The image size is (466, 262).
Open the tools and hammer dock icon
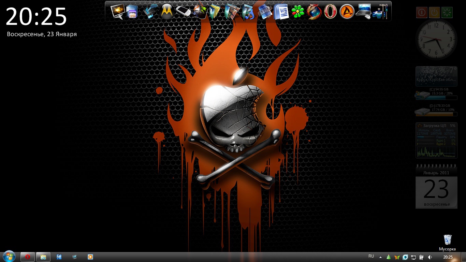tap(380, 12)
